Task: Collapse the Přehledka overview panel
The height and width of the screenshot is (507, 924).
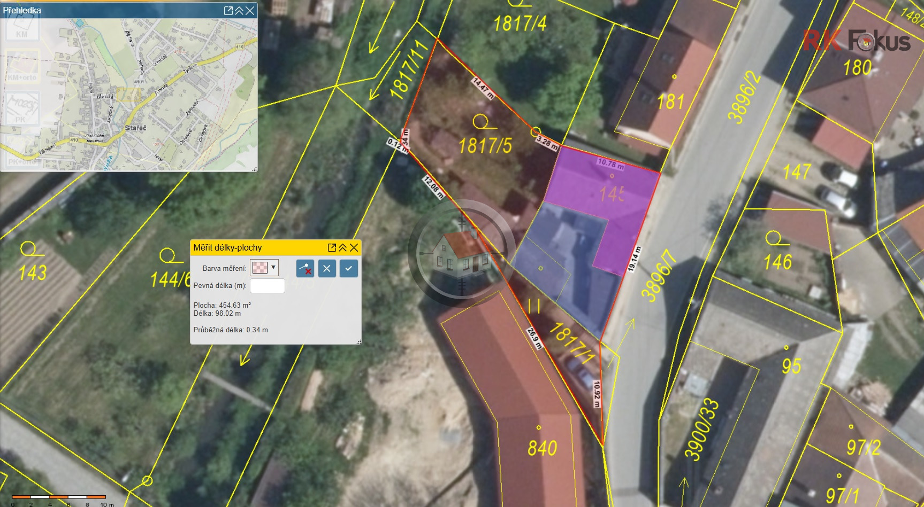Action: 239,10
